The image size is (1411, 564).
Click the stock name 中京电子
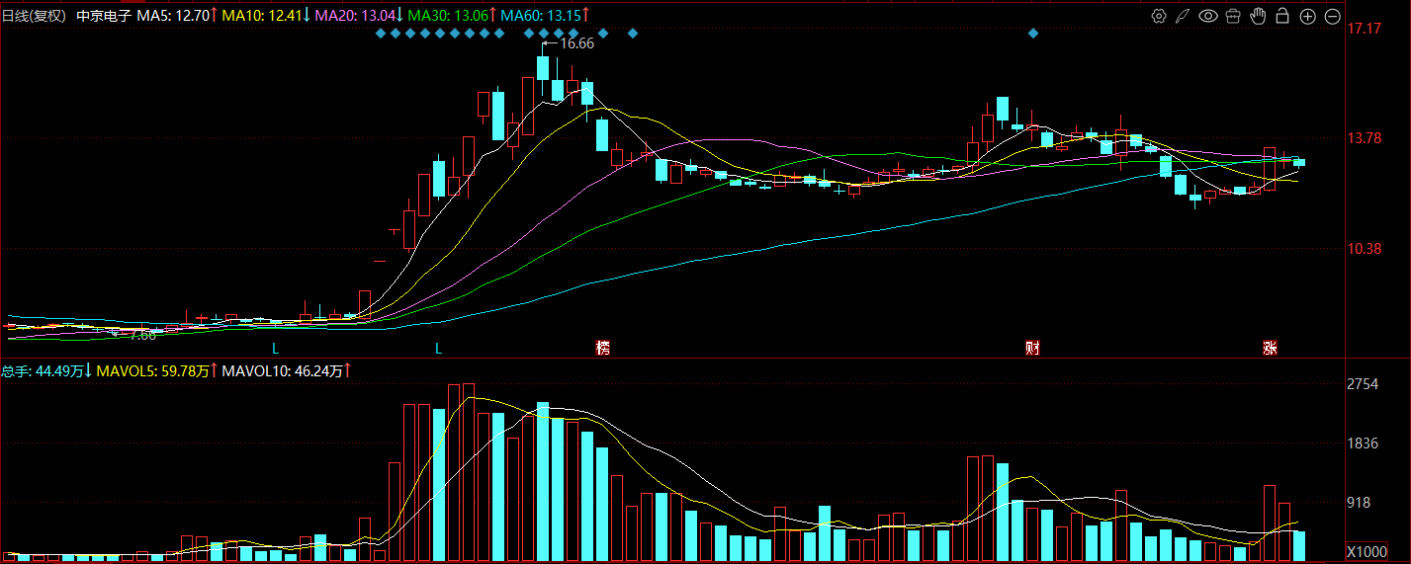point(104,16)
